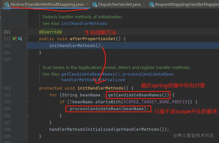This screenshot has width=219, height=143.
Task: Click fold end marker at line 214
Action: click(x=27, y=52)
